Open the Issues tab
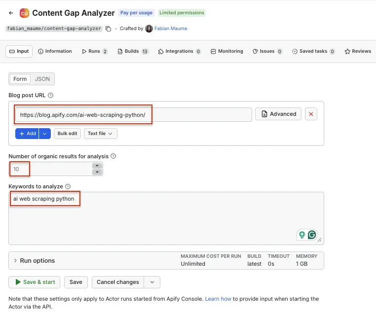 pos(267,51)
